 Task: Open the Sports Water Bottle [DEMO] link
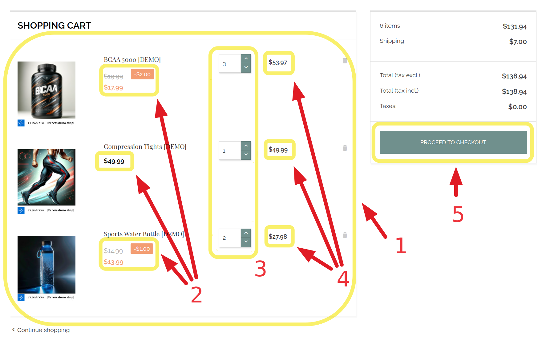click(144, 234)
